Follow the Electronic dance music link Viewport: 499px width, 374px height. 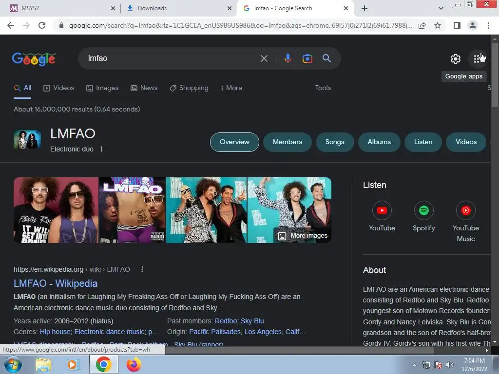coord(109,332)
